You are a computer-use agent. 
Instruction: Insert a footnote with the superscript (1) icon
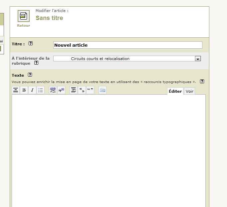point(61,90)
